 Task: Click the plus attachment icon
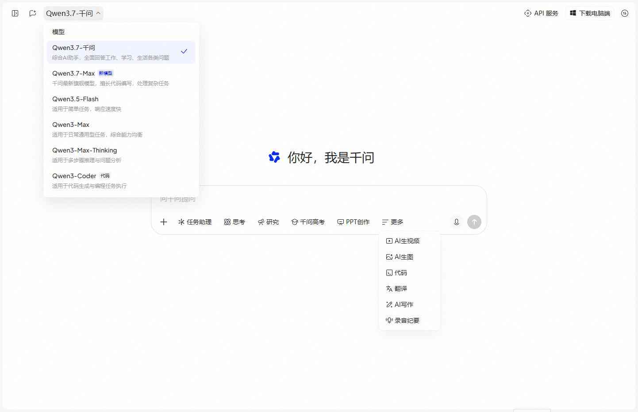pos(164,222)
